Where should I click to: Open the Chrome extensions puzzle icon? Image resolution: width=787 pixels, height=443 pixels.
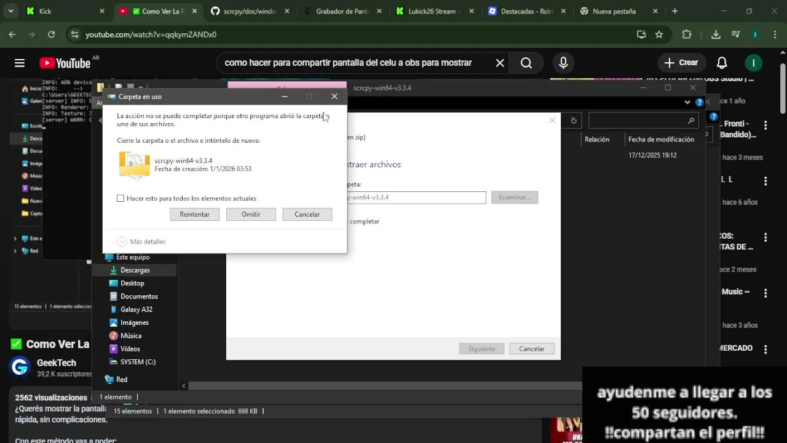click(687, 34)
